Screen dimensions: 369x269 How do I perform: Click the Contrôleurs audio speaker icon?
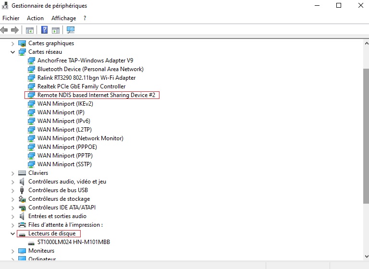click(x=22, y=182)
